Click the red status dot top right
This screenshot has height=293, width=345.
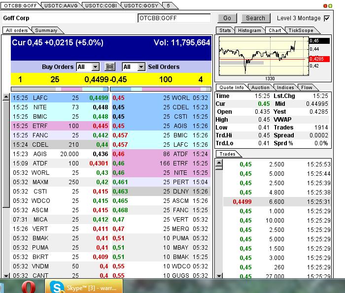point(325,6)
